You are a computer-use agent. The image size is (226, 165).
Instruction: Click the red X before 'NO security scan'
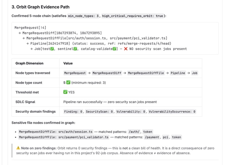click(x=126, y=49)
